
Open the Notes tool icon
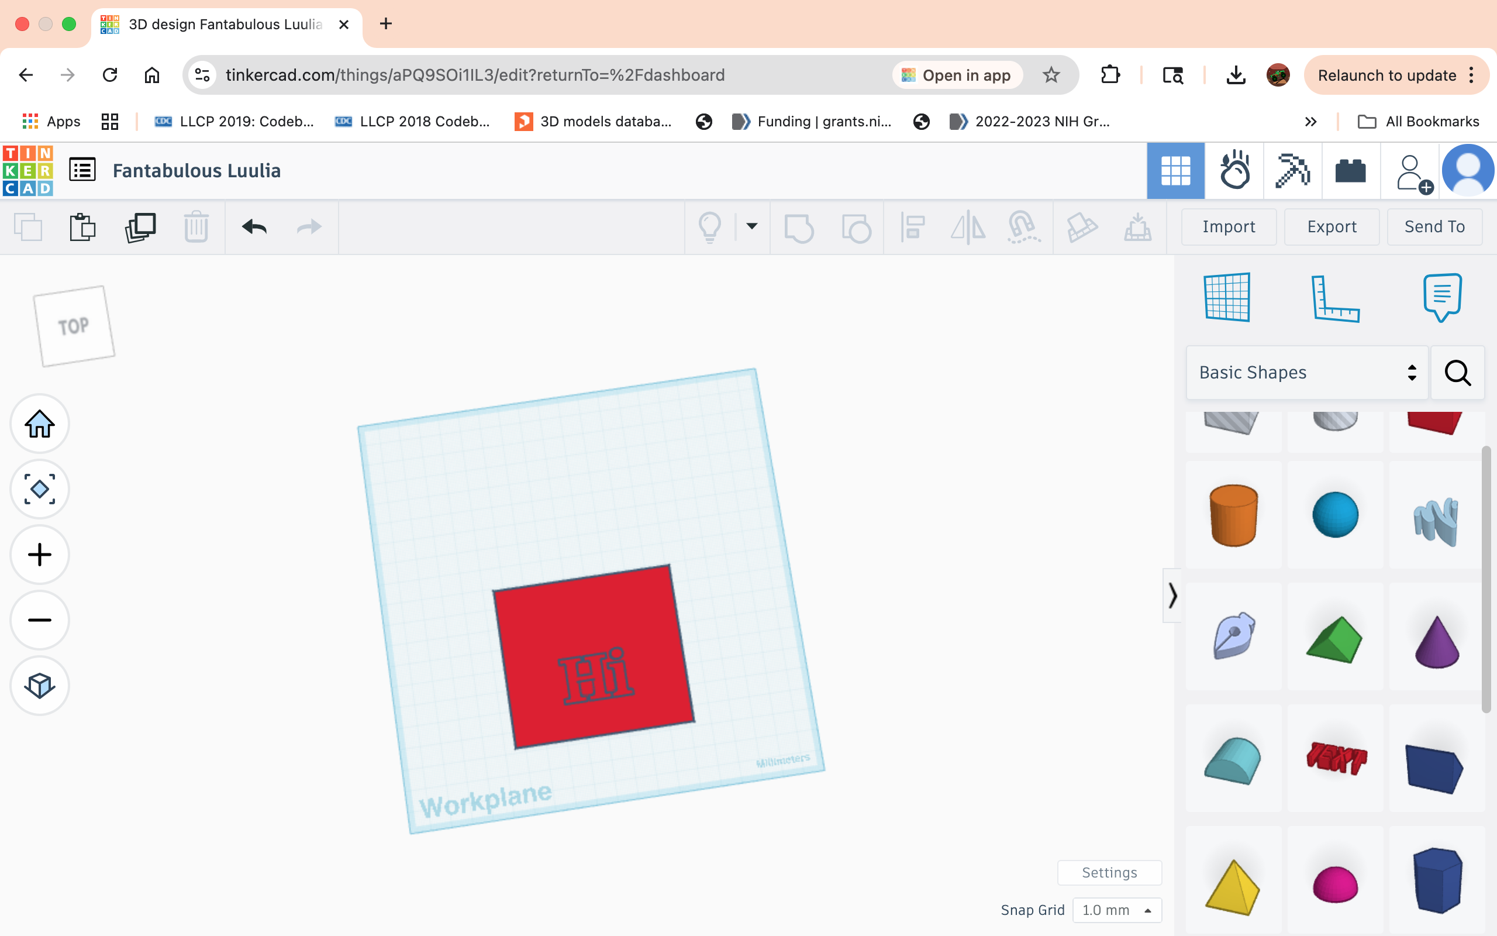click(1442, 298)
